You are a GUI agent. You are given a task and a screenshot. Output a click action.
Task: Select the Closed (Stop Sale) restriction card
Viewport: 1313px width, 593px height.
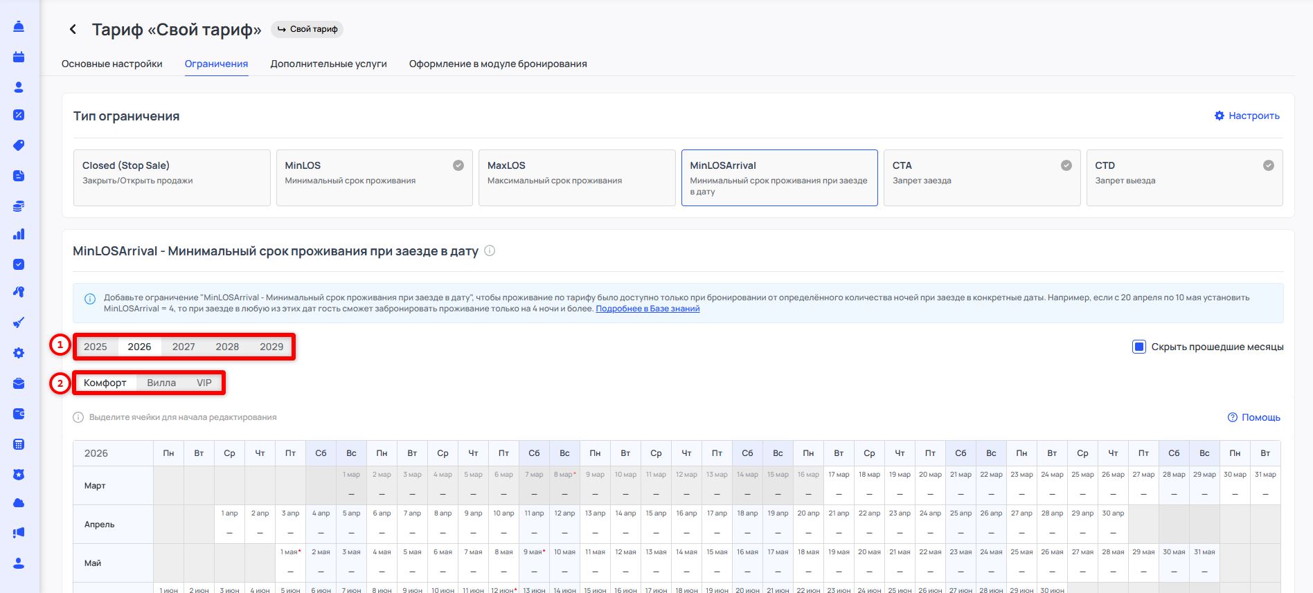click(x=172, y=178)
